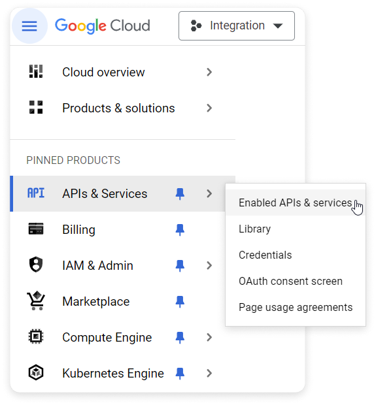Open the Integration project selector dropdown
This screenshot has width=376, height=405.
tap(236, 26)
